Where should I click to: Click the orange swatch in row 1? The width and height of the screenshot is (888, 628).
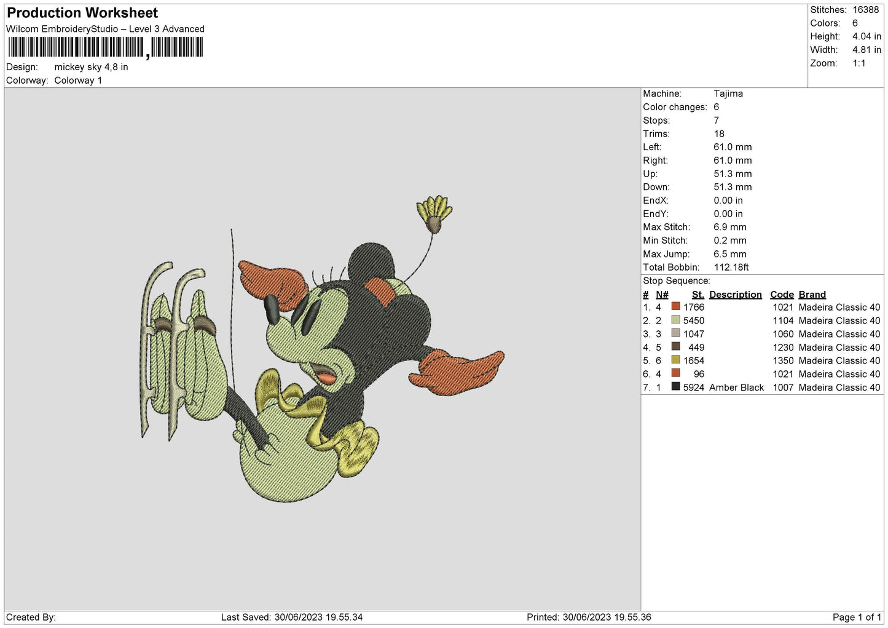click(x=675, y=306)
